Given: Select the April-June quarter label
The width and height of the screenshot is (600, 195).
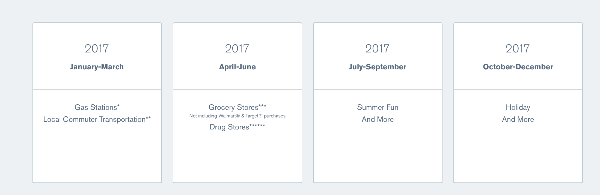Looking at the screenshot, I should click(237, 67).
